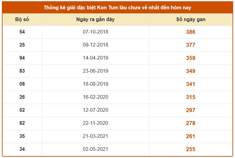Click the date 22-11-2020
Screen dimensions: 235x158
pos(95,123)
